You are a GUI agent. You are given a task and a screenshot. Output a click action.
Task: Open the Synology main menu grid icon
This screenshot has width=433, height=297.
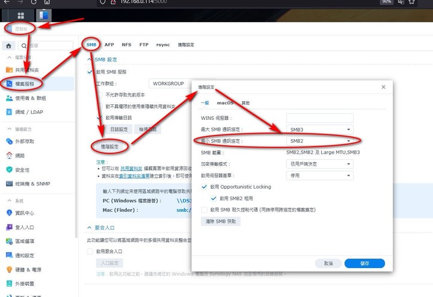(x=20, y=16)
